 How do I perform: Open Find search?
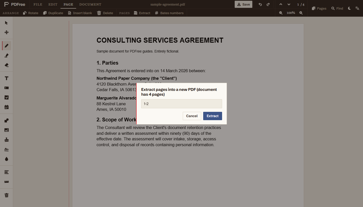337,8
